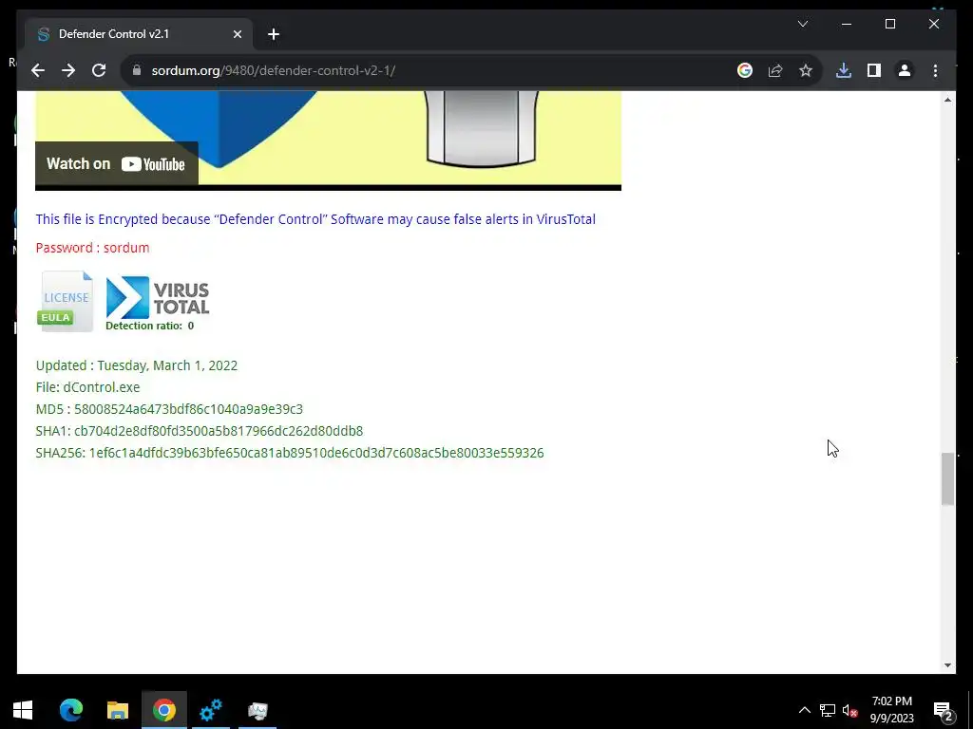
Task: Click the Updated Tuesday, March 1, 2022 text
Action: click(x=137, y=365)
